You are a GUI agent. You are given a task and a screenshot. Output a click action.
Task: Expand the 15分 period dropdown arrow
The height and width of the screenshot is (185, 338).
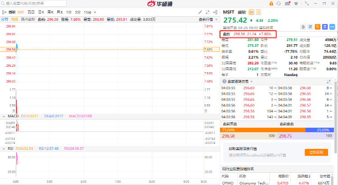[x=95, y=13]
